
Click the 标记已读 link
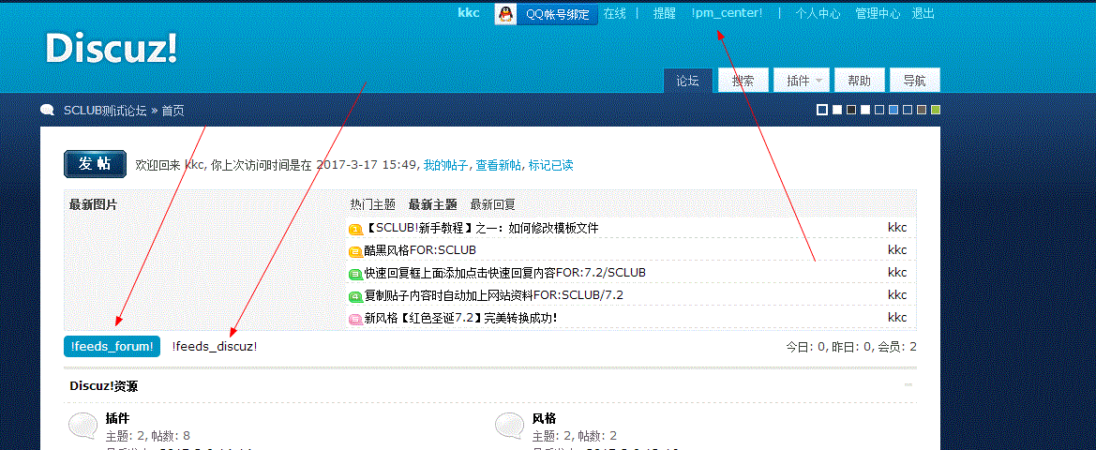tap(550, 166)
